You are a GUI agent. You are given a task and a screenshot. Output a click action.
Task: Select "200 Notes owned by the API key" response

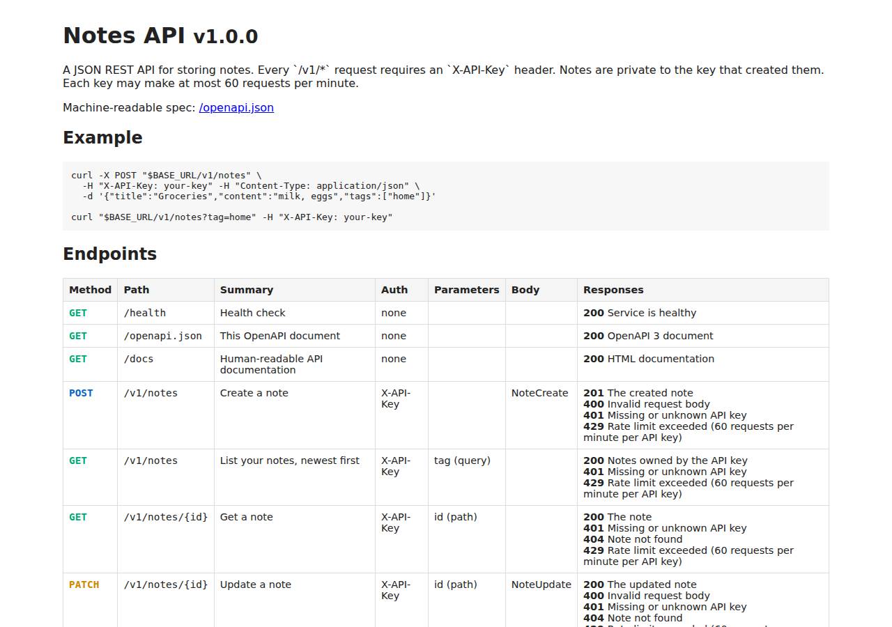[666, 460]
